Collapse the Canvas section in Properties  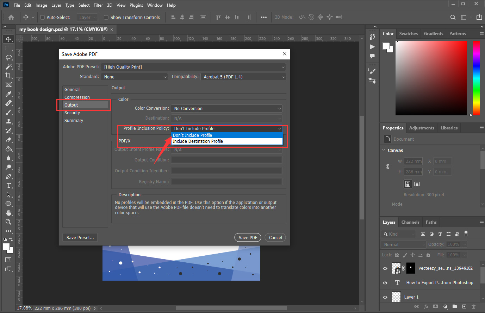[x=384, y=150]
